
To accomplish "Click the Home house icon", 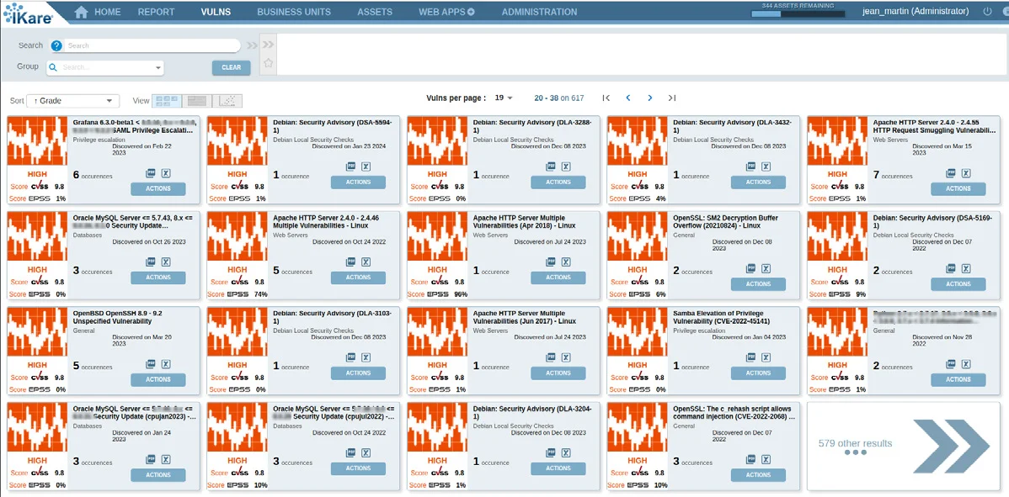I will (x=81, y=13).
